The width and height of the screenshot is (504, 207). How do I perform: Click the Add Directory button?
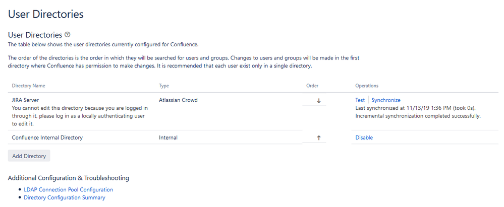29,156
